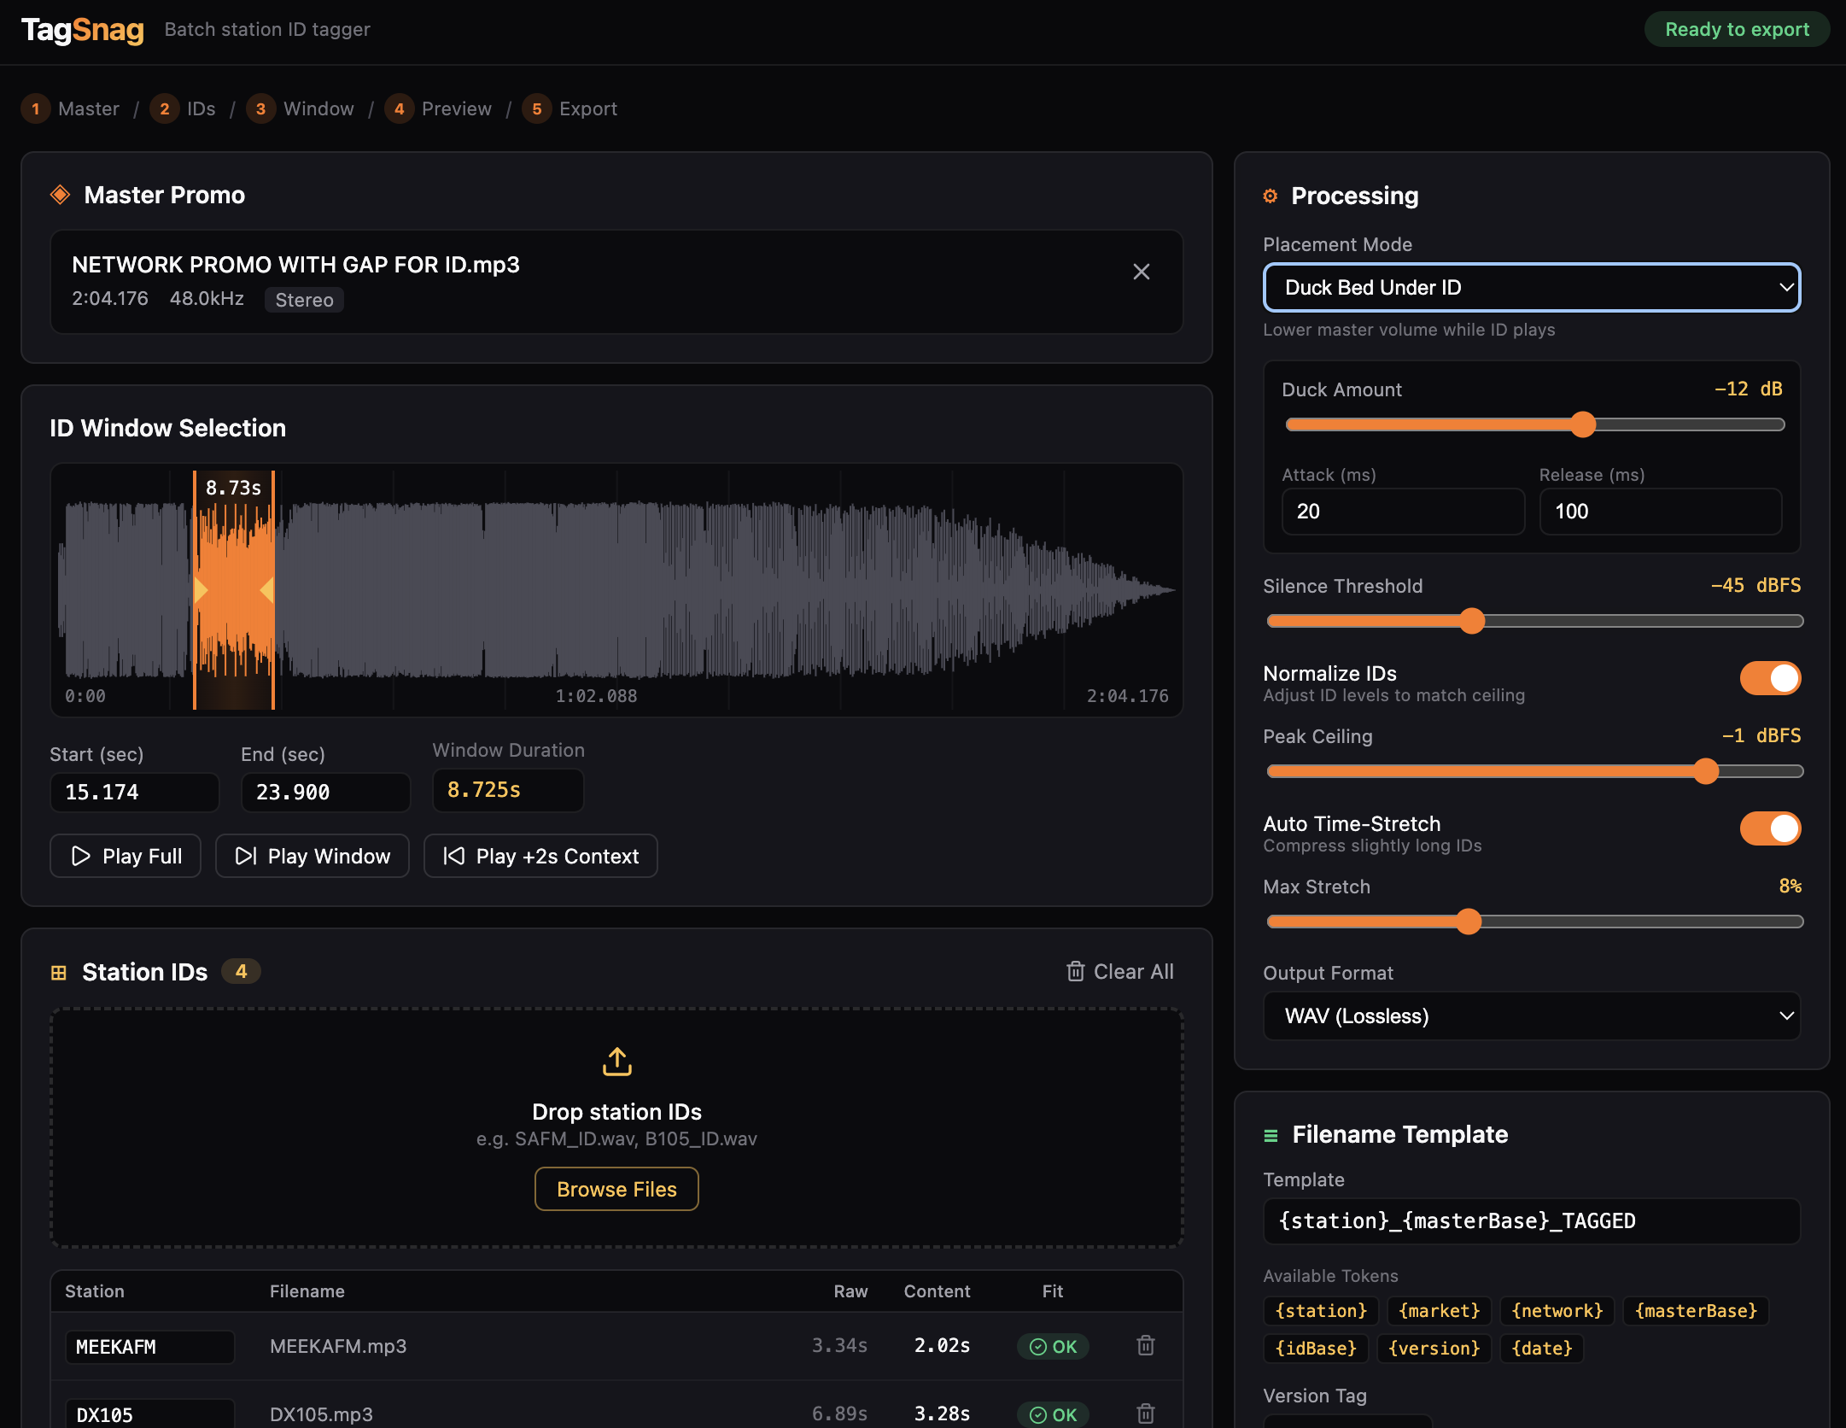Go to step 2 IDs
Image resolution: width=1846 pixels, height=1428 pixels.
tap(183, 108)
